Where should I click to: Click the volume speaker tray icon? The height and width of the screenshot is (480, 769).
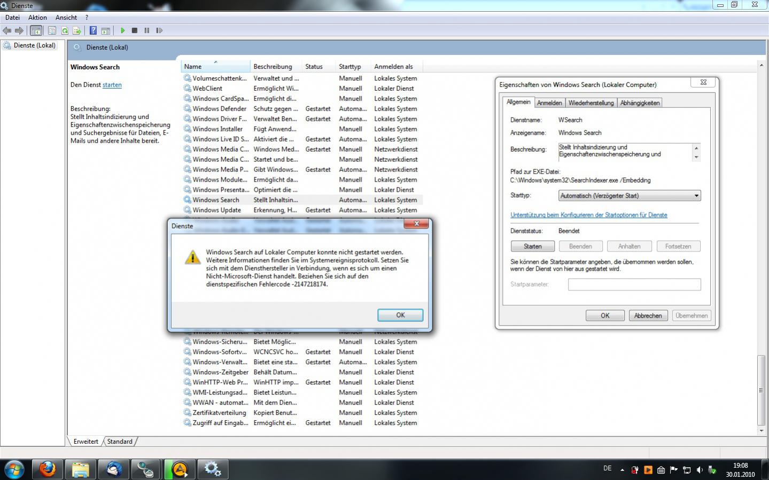700,470
